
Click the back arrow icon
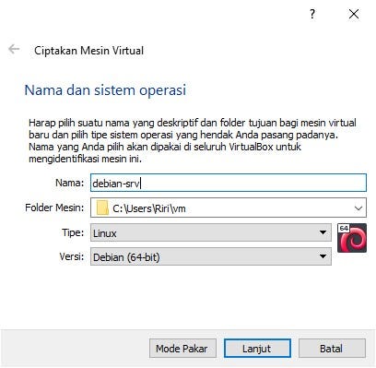point(14,49)
